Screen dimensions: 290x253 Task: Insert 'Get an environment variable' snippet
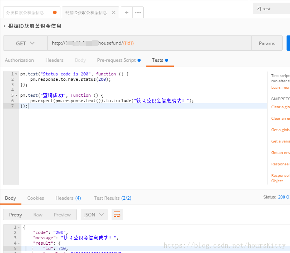(280, 153)
